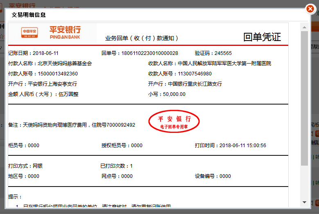
Task: Select payee account 113007546980
Action: click(195, 74)
